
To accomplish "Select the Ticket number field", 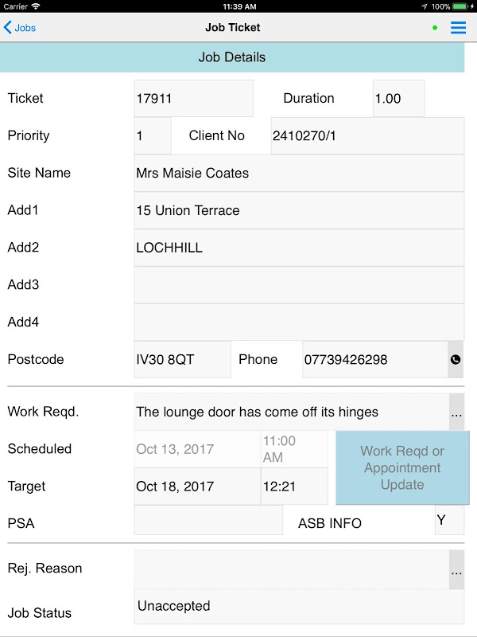I will [x=193, y=99].
